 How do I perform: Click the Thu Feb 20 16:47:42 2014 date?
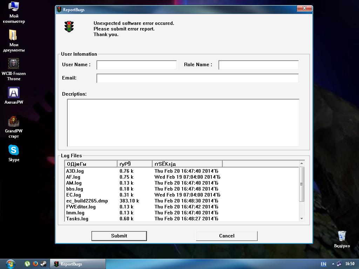(x=186, y=207)
